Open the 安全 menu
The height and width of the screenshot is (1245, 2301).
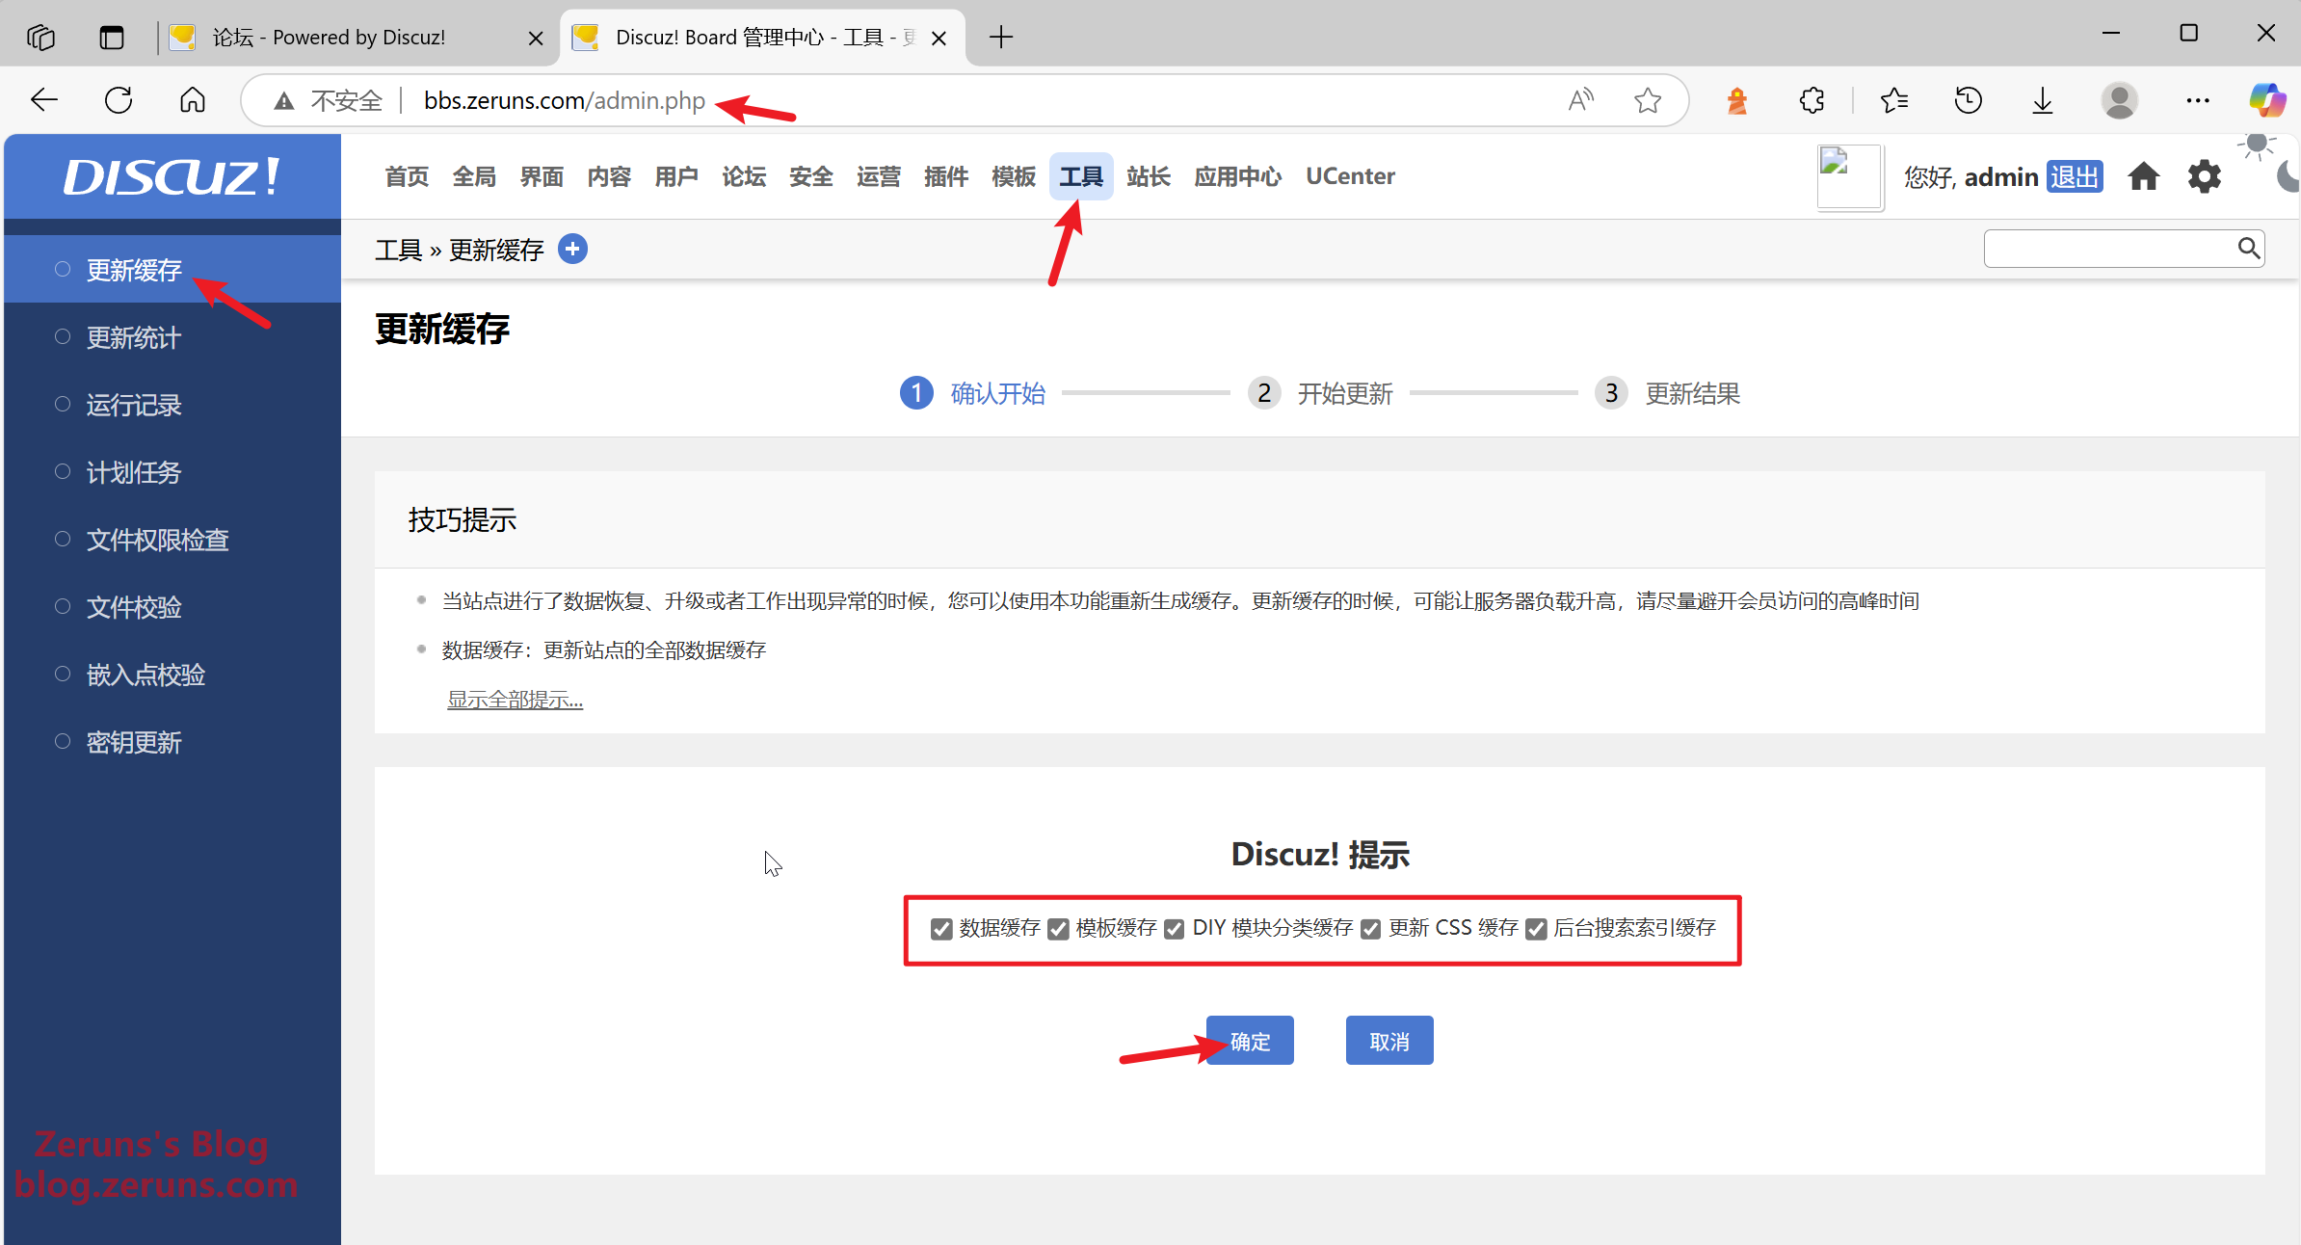[811, 176]
